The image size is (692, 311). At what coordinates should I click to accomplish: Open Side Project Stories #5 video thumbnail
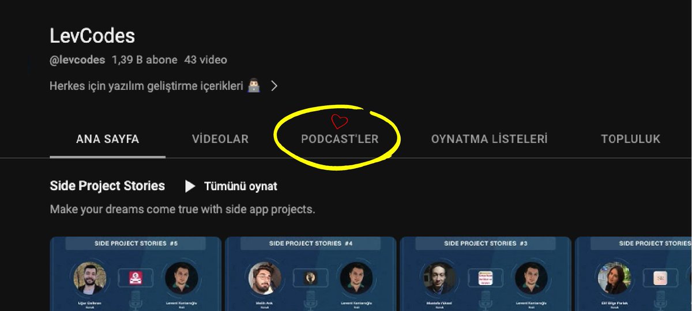pos(136,274)
